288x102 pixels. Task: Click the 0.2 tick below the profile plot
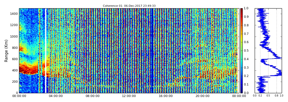(x=260, y=95)
